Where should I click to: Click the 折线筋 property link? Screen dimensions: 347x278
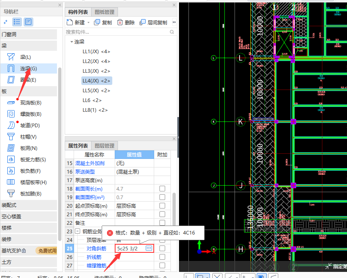point(94,257)
